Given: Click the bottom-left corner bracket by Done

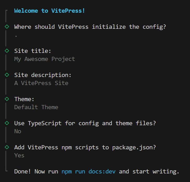Looking at the screenshot, I should (x=6, y=170).
